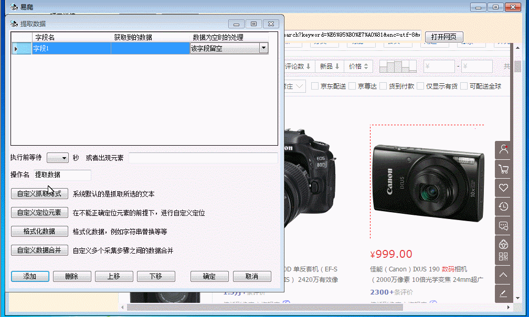Click the QR code sidebar icon
Image resolution: width=529 pixels, height=317 pixels.
503,256
